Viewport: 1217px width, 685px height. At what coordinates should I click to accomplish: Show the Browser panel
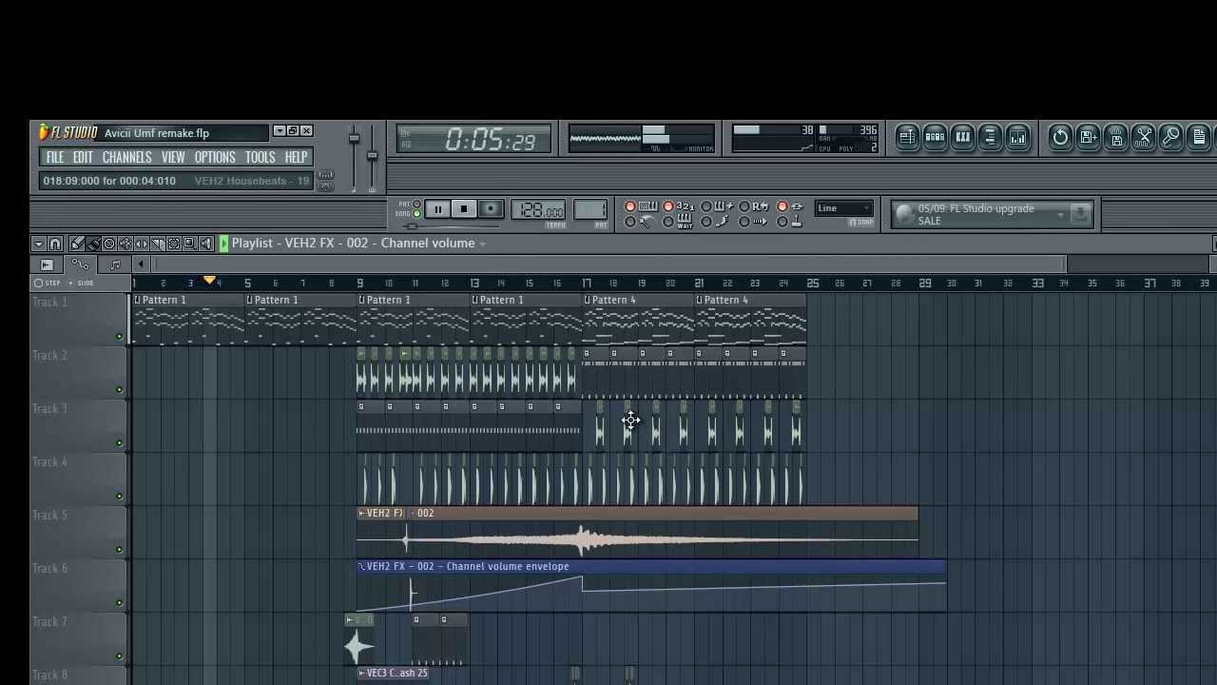990,137
